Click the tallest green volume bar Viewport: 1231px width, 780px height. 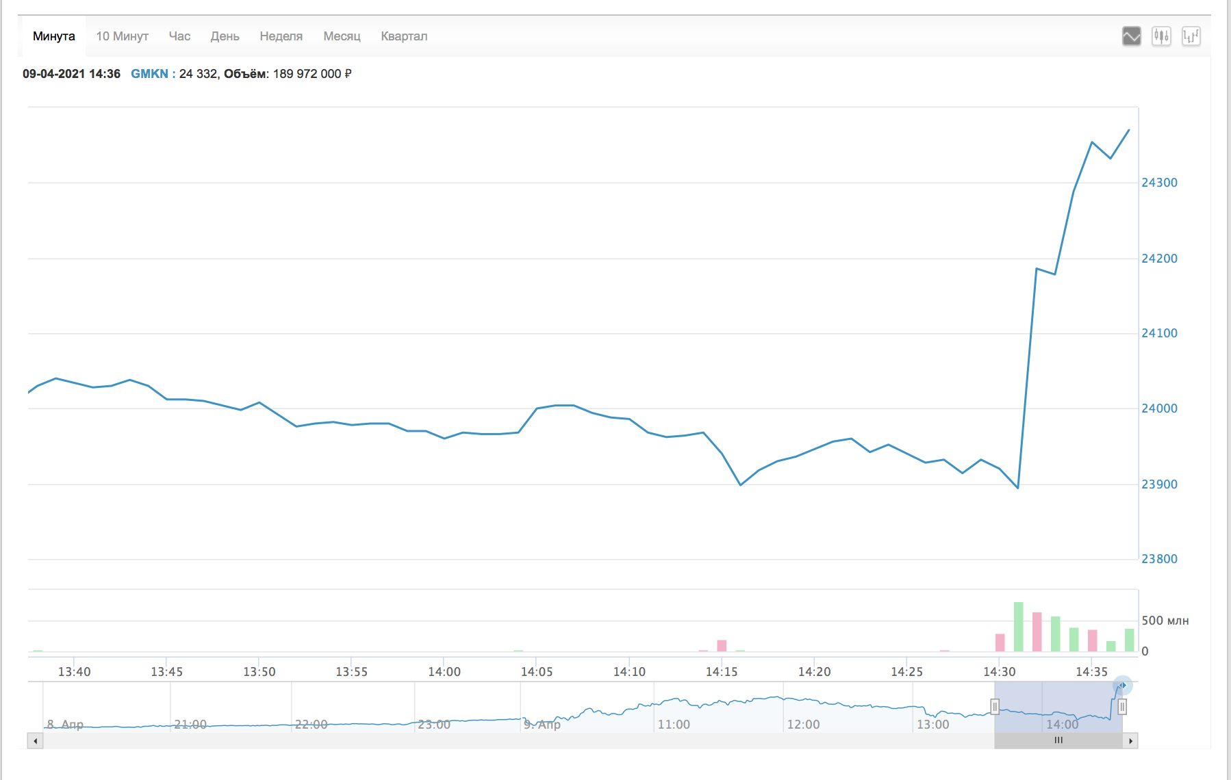click(x=1018, y=627)
